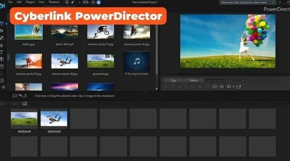Open the Particle Room icon
This screenshot has height=161, width=290.
pos(2,45)
